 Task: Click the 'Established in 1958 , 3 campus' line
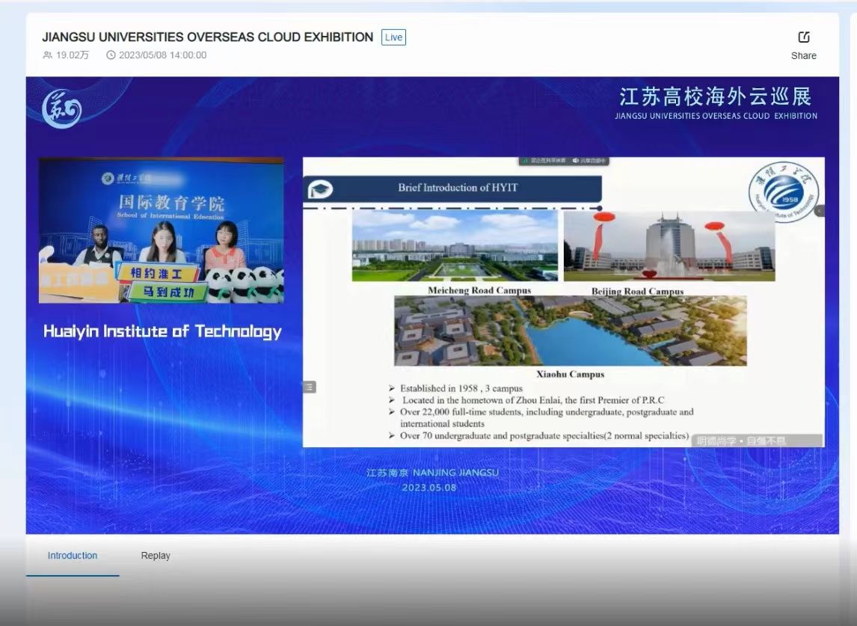tap(461, 388)
